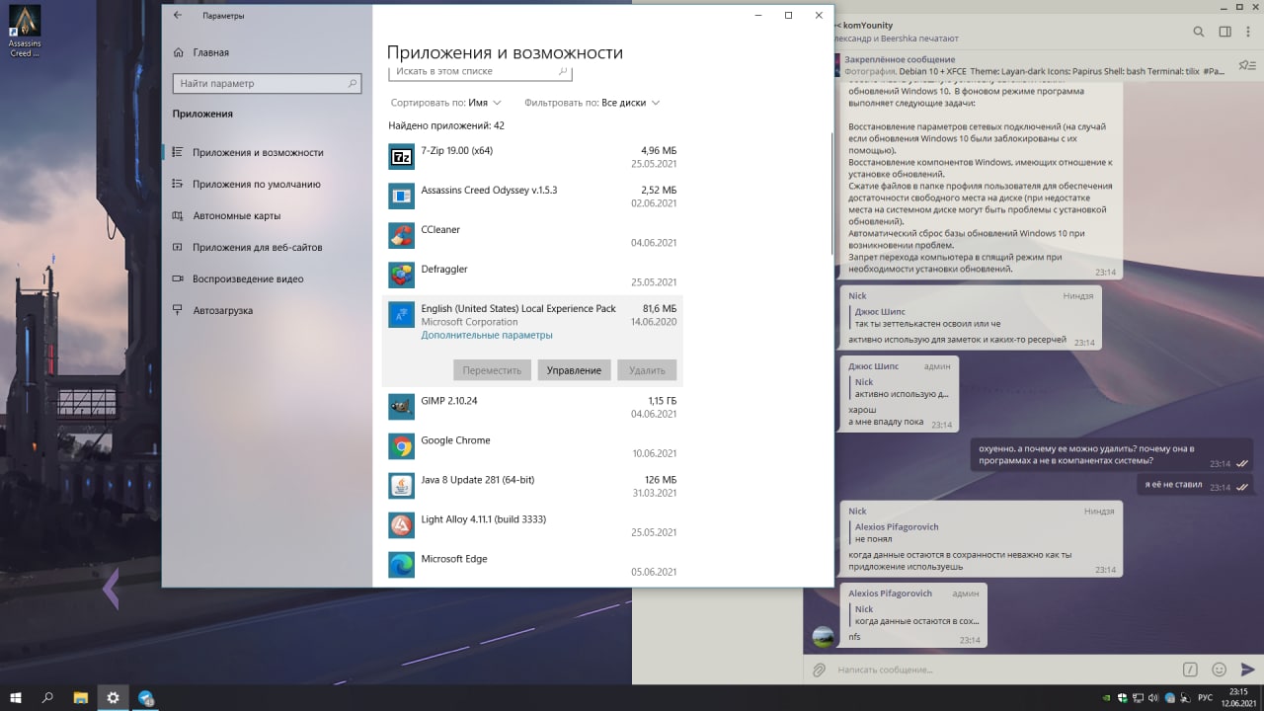Select Автономные карты sidebar item
Screen dimensions: 1264x711
tap(267, 215)
